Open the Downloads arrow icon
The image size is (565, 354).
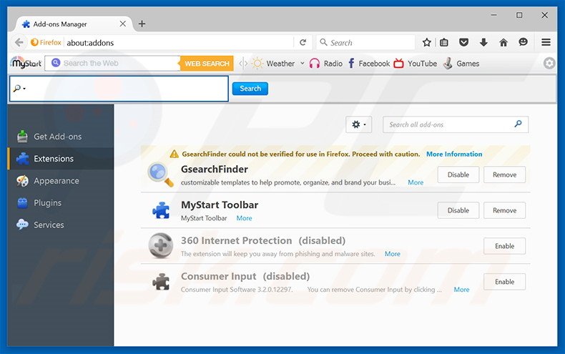(483, 42)
